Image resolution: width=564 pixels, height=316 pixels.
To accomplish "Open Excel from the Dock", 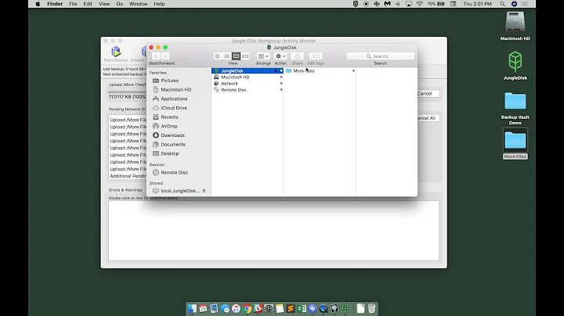I will (x=302, y=308).
